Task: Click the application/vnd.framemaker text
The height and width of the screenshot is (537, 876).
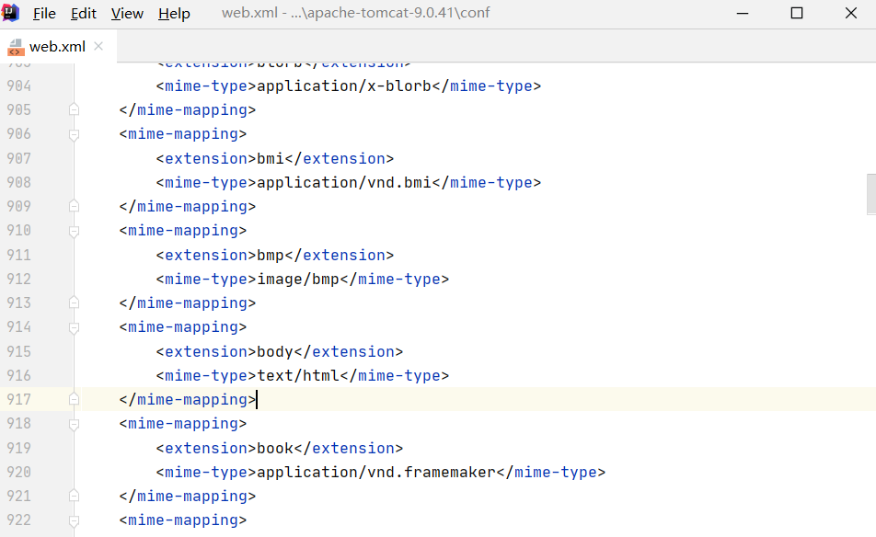Action: 375,472
